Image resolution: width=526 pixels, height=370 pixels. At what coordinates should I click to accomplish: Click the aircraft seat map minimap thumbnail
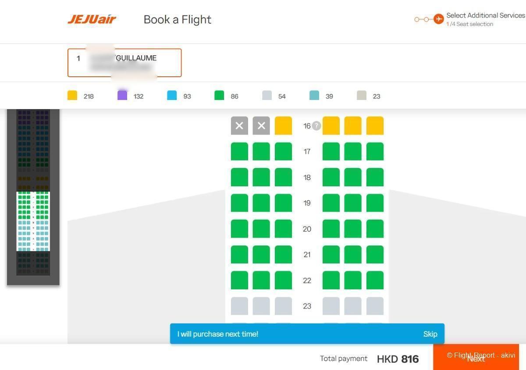pyautogui.click(x=33, y=197)
